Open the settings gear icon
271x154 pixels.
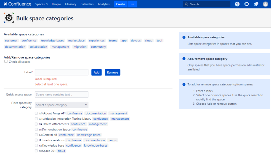point(246,4)
